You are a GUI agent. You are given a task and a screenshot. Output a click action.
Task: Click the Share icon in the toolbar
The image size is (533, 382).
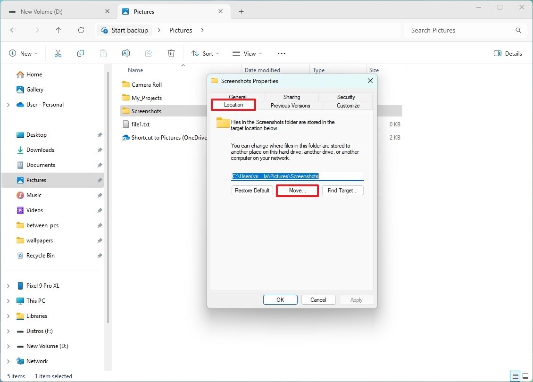point(148,53)
